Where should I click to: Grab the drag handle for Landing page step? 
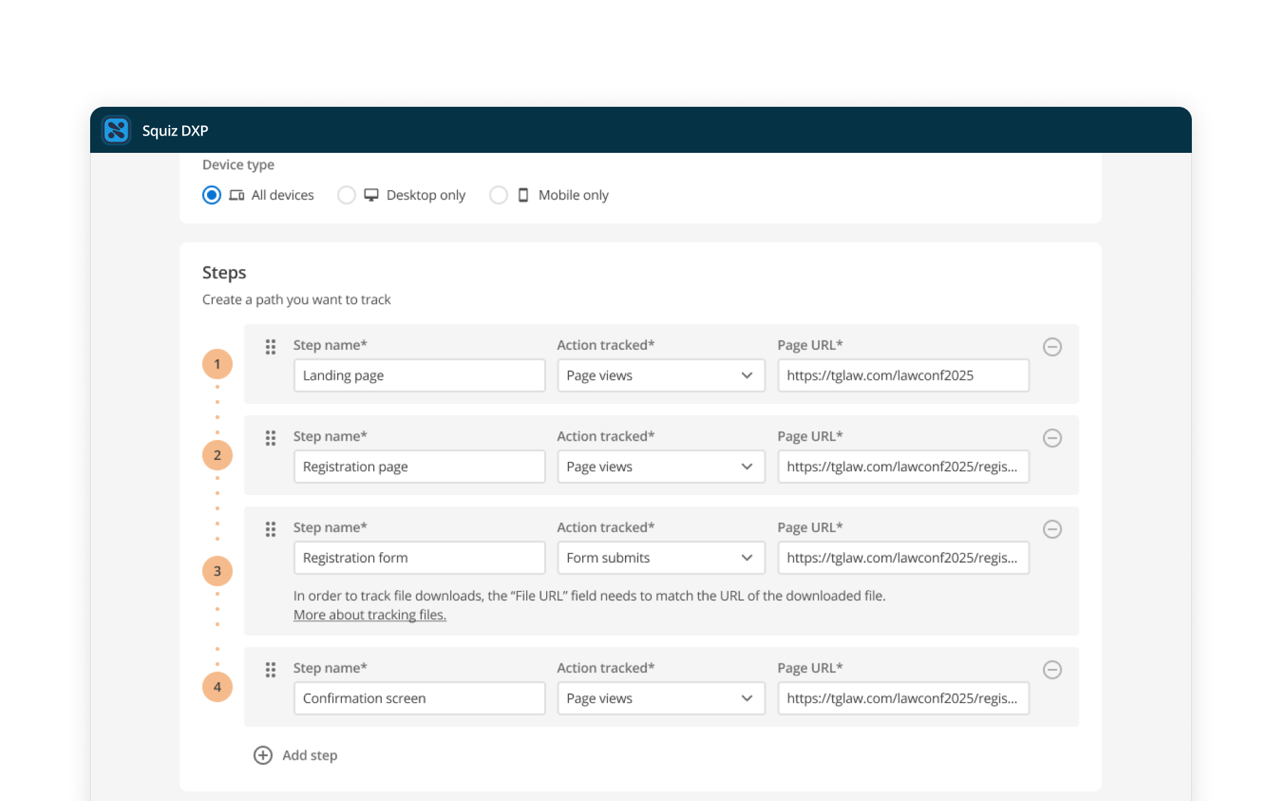click(270, 347)
